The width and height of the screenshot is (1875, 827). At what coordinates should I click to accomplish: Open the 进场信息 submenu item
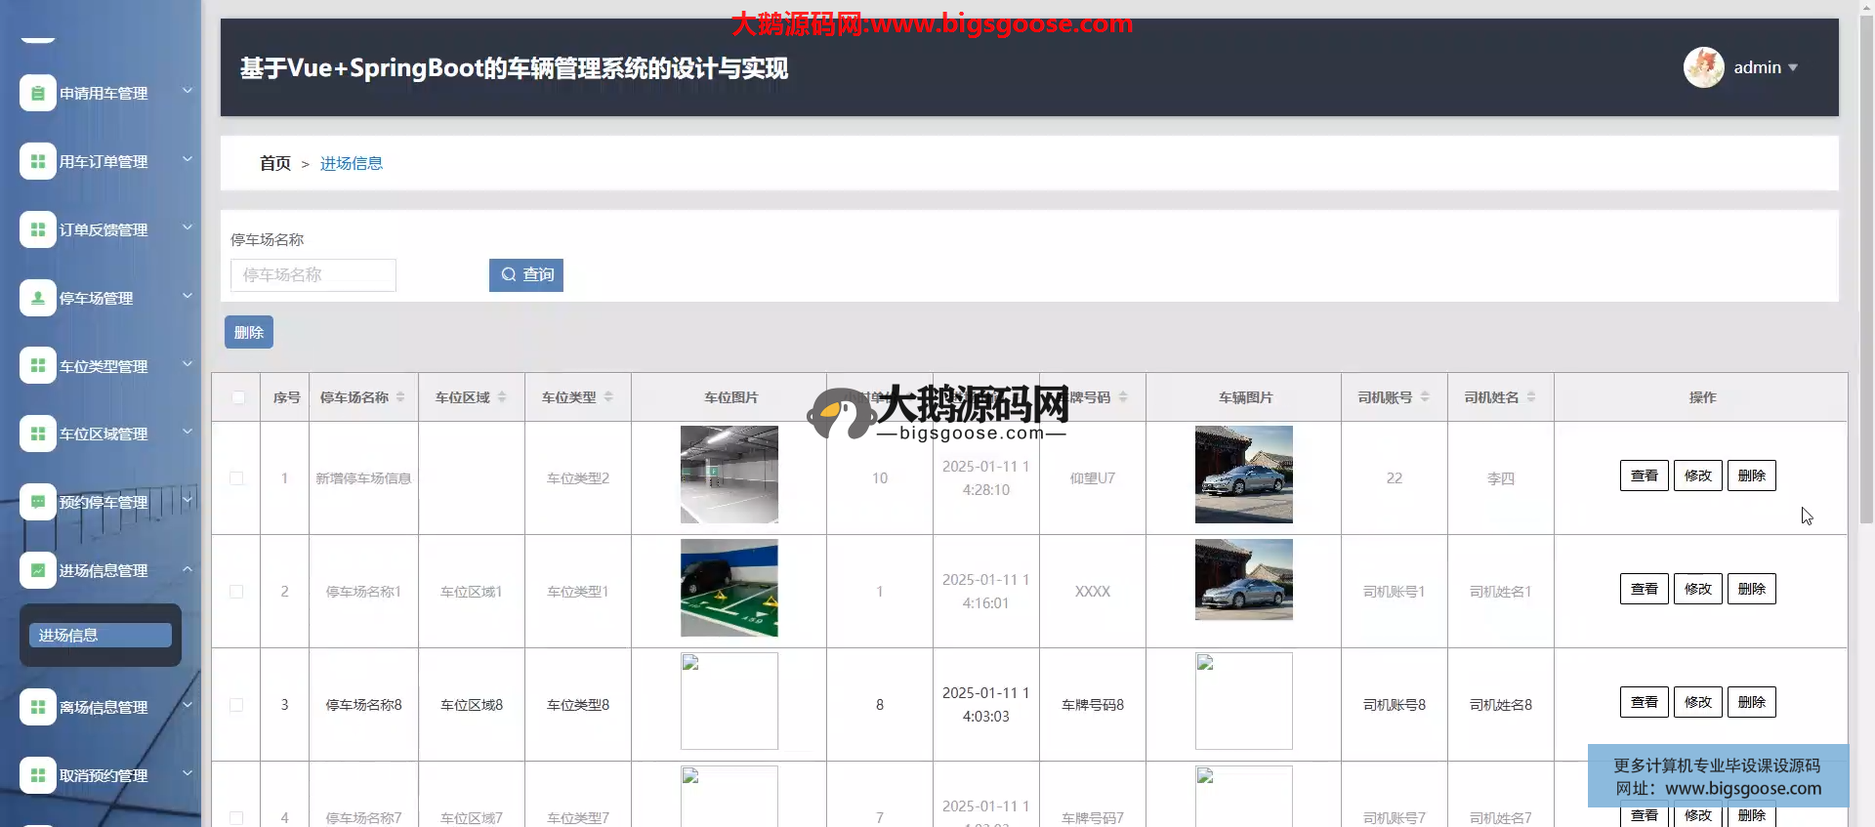[101, 636]
